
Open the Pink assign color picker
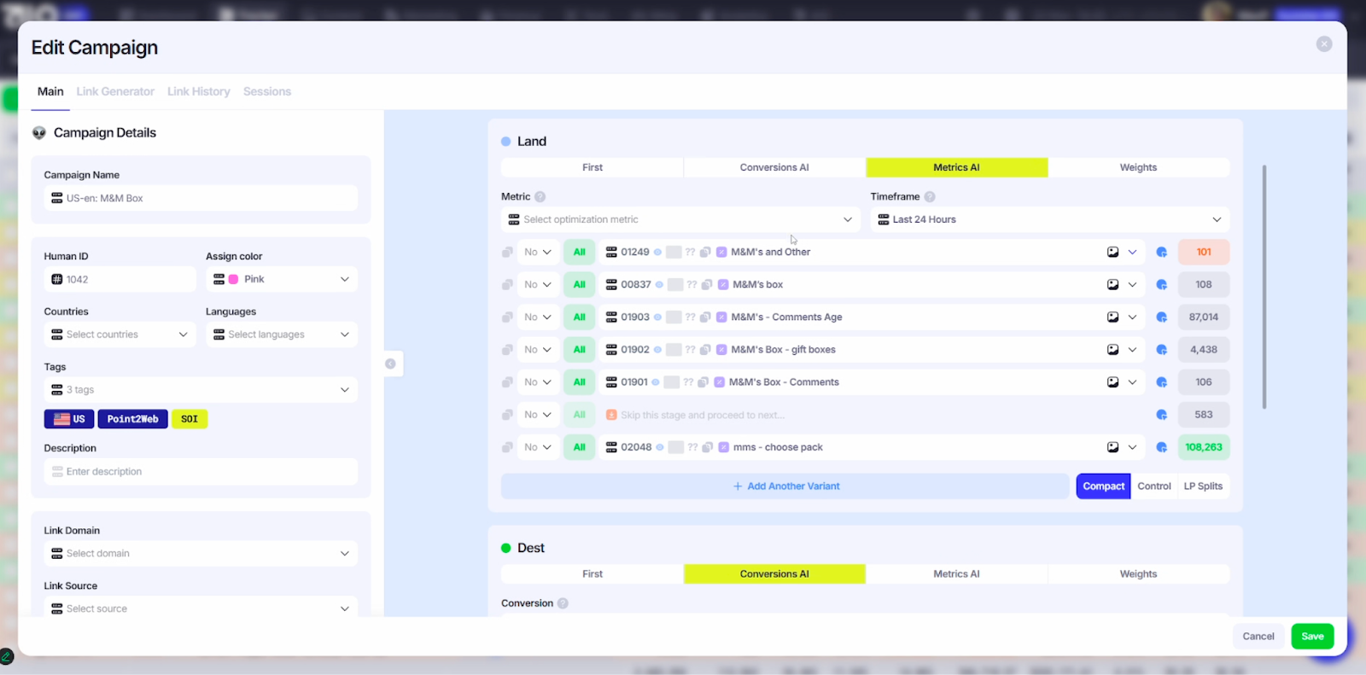click(x=281, y=280)
